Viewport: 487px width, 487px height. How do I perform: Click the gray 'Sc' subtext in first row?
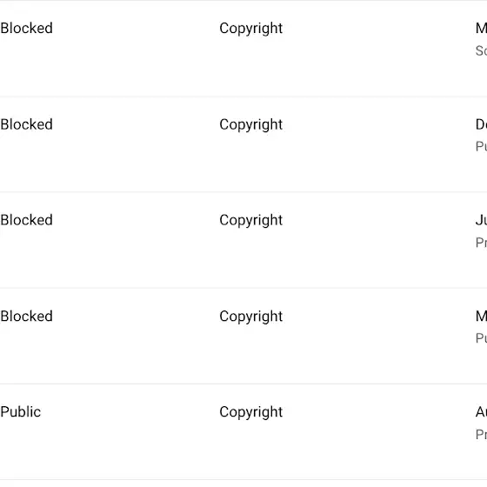(481, 50)
